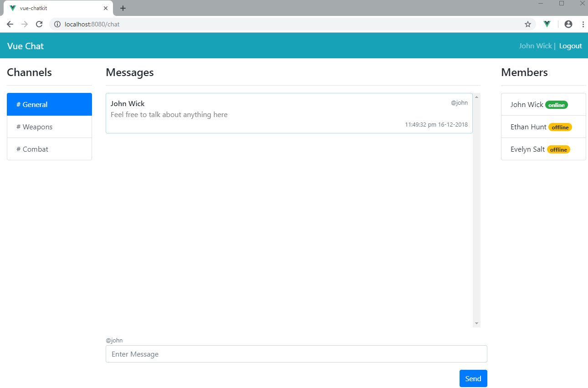Click Ethan Hunt's offline status badge
Screen dimensions: 588x388
click(560, 127)
